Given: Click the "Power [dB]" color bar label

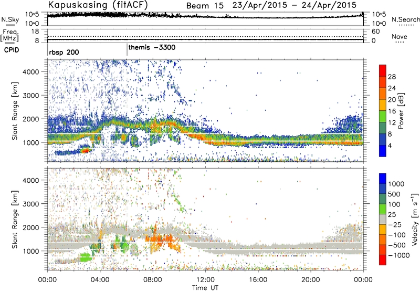Looking at the screenshot, I should coord(401,111).
